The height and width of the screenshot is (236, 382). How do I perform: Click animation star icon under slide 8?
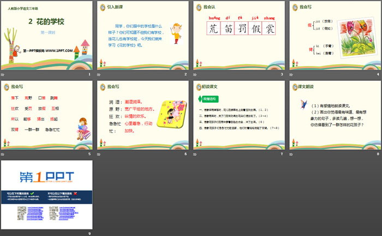291,154
